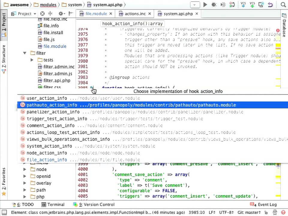This screenshot has width=288, height=216.
Task: Click VCS update project icon
Action: [x=243, y=4]
